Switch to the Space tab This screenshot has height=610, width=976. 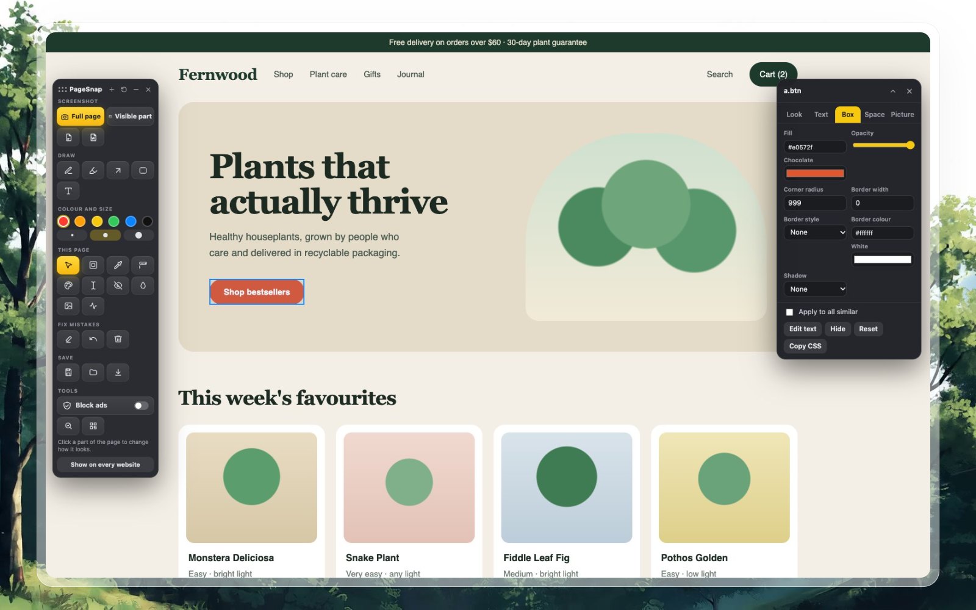click(x=874, y=115)
